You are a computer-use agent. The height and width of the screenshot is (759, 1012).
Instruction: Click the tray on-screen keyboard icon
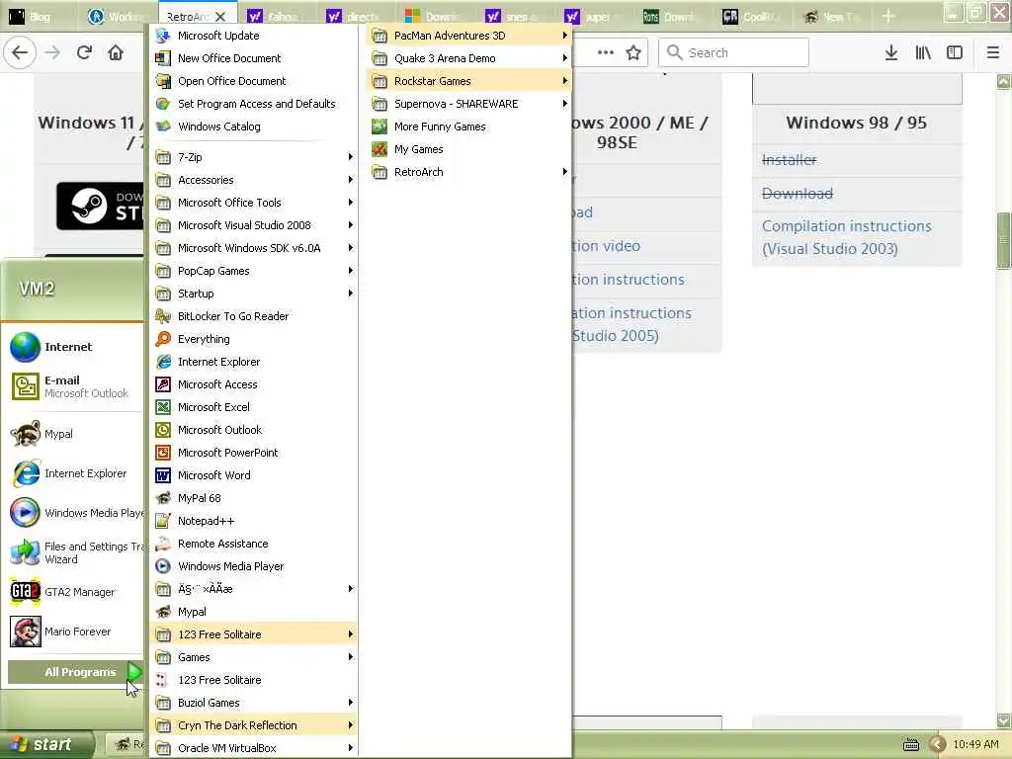(x=910, y=745)
